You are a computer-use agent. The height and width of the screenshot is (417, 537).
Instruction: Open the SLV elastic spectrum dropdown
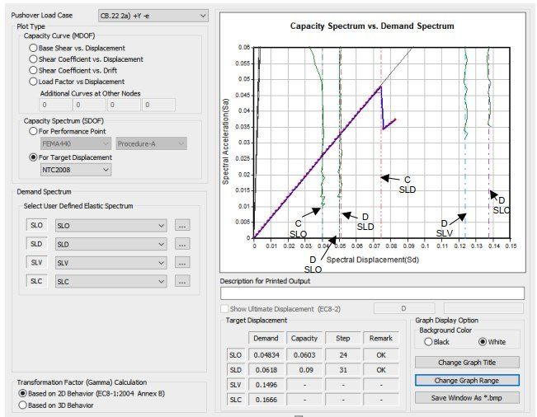click(x=111, y=263)
